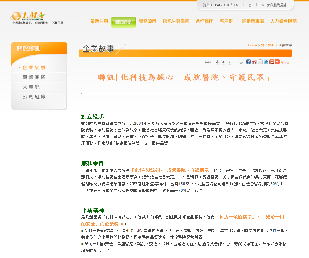Open the orange plus share icon
This screenshot has height=258, width=309.
[x=277, y=62]
